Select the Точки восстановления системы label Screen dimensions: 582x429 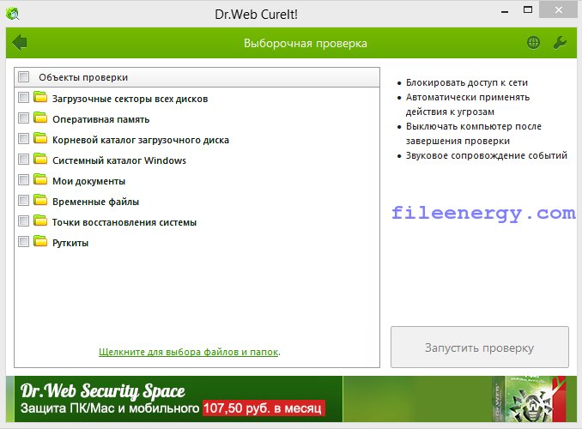[x=124, y=222]
